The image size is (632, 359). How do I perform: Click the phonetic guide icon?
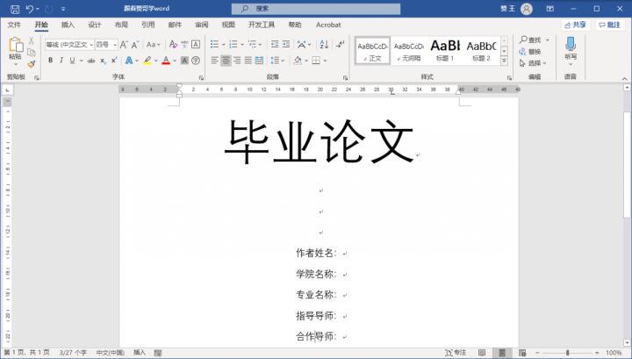coord(184,44)
